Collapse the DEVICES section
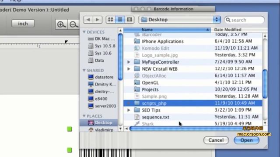Image resolution: width=280 pixels, height=157 pixels. [x=84, y=32]
